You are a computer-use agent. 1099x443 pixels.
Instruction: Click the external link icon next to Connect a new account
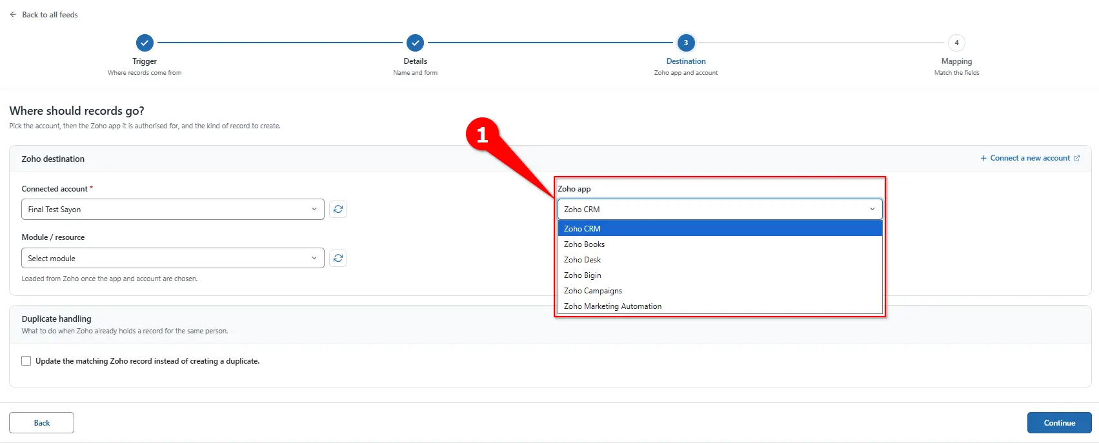coord(1076,158)
